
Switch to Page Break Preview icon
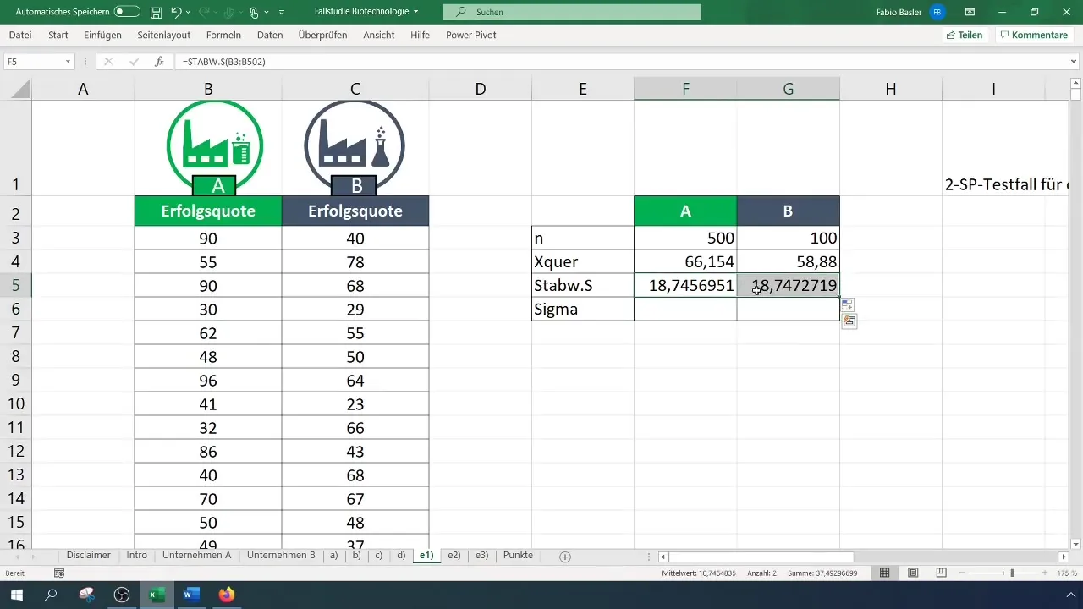(941, 573)
